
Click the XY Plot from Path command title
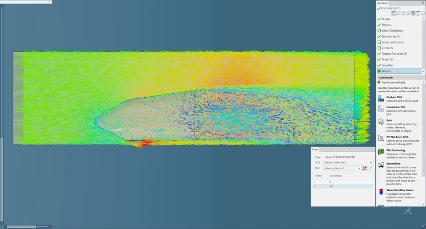point(397,137)
